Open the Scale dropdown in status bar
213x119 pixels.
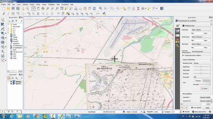[141, 112]
